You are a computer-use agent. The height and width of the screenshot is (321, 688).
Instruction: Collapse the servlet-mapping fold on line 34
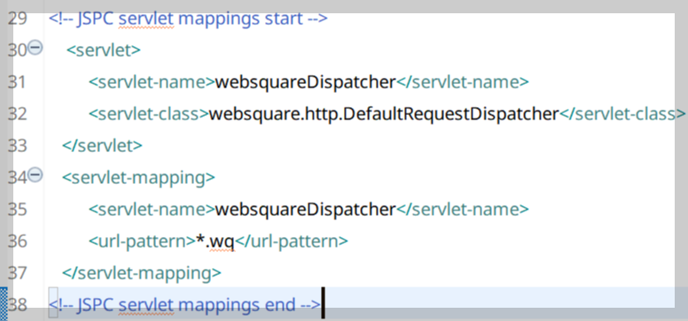coord(35,175)
